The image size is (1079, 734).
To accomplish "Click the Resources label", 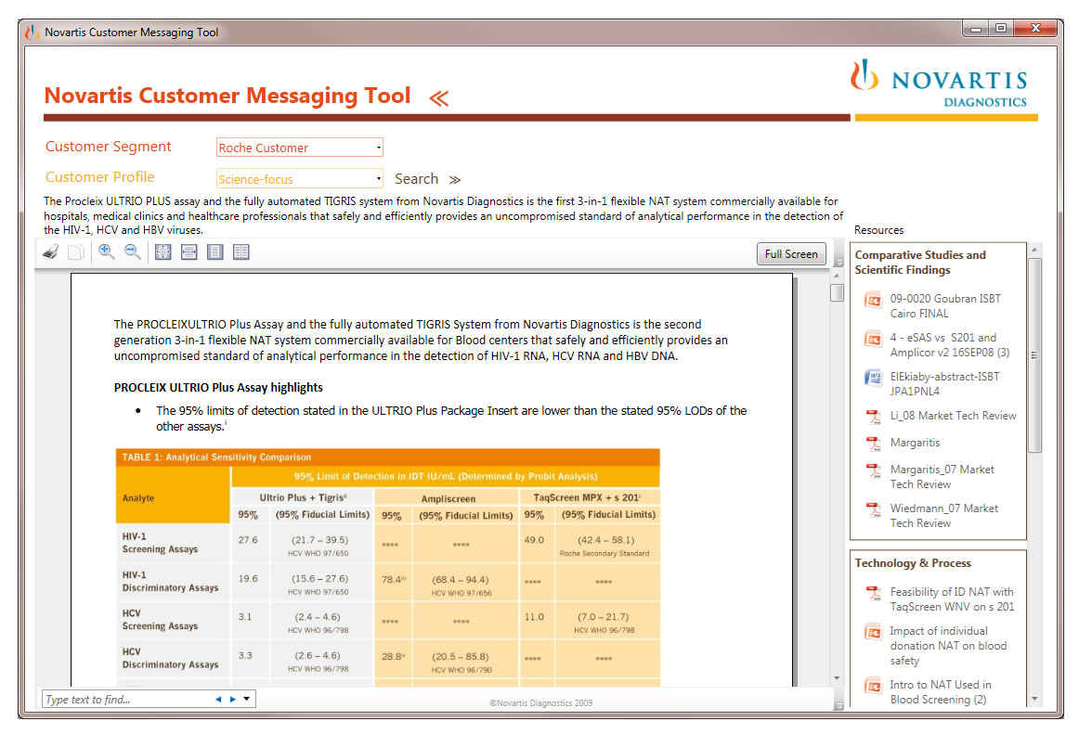I will [878, 230].
